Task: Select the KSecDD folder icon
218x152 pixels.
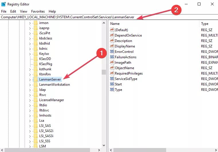Action: [36, 59]
